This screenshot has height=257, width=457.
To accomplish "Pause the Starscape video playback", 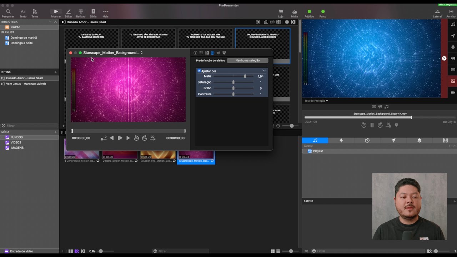I will pyautogui.click(x=372, y=125).
